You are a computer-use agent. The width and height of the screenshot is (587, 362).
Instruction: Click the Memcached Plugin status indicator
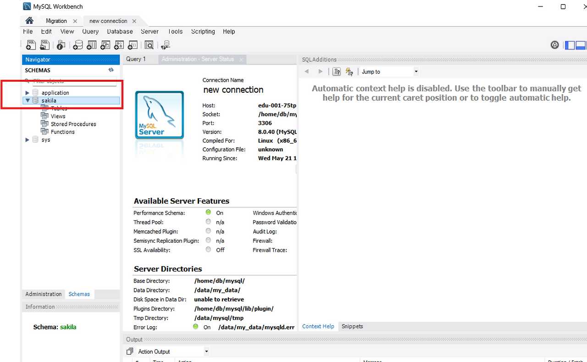pos(208,231)
